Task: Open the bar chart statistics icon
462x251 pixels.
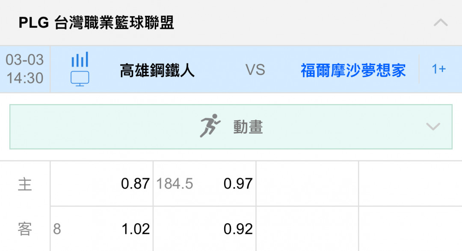Action: point(80,59)
